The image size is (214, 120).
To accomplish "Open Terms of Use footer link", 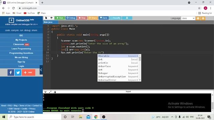I will coord(25,106).
